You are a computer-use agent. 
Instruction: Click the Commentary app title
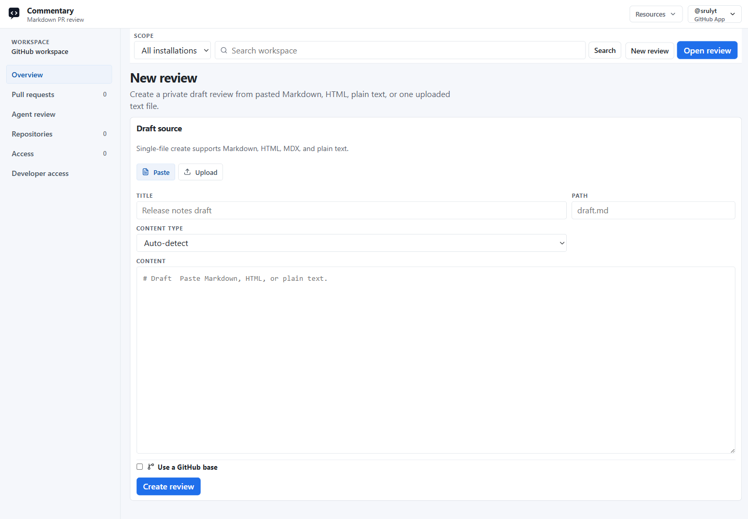pyautogui.click(x=50, y=10)
